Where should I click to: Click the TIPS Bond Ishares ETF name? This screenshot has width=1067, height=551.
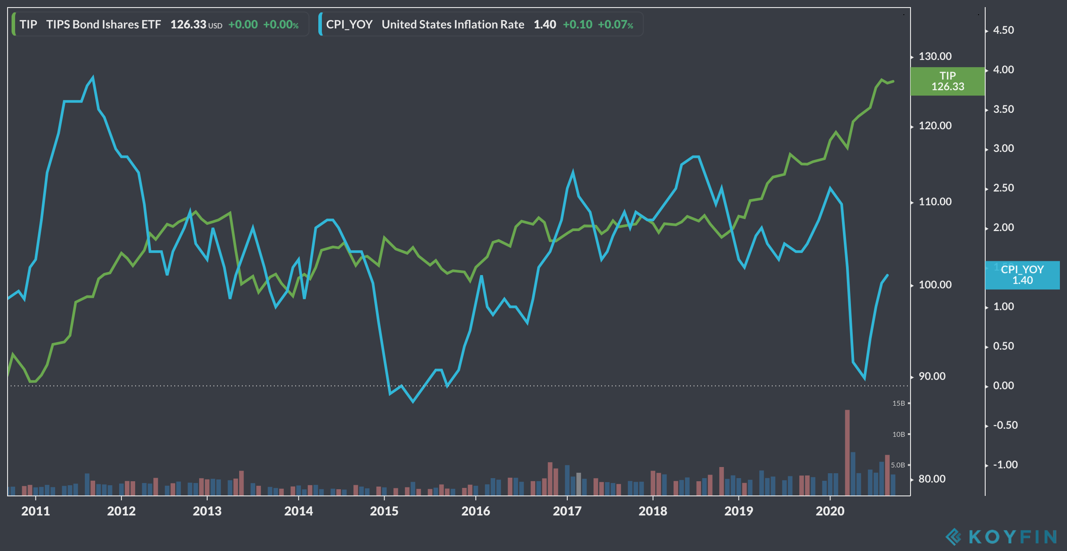tap(104, 24)
